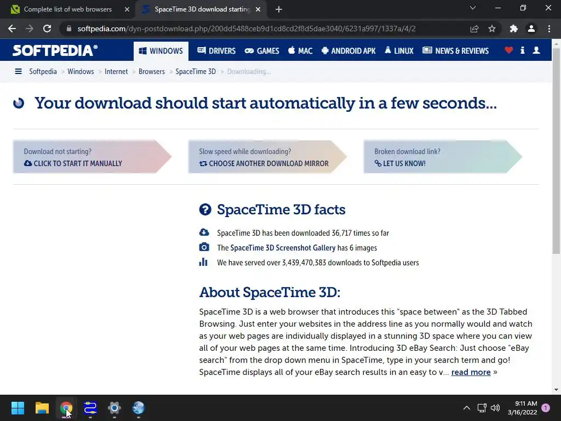Go back with the browser back arrow
Viewport: 561px width, 421px height.
click(12, 29)
